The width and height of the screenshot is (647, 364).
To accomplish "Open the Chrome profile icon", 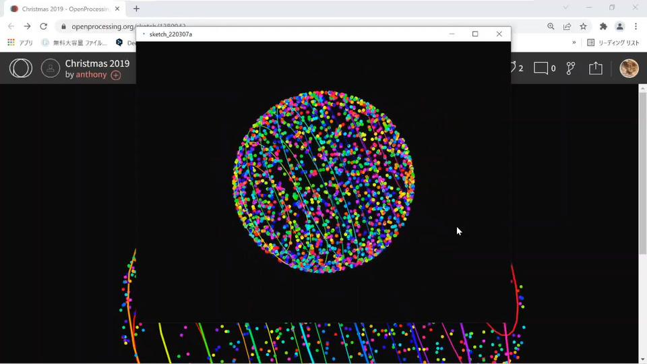I will [620, 26].
